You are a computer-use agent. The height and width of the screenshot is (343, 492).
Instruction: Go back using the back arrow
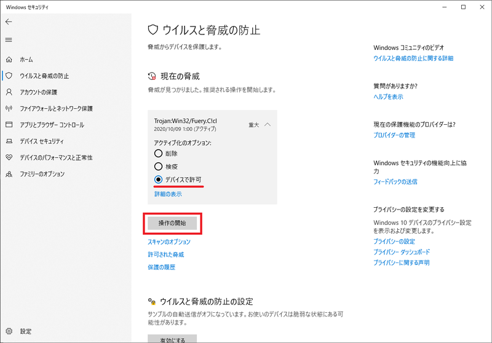9,22
